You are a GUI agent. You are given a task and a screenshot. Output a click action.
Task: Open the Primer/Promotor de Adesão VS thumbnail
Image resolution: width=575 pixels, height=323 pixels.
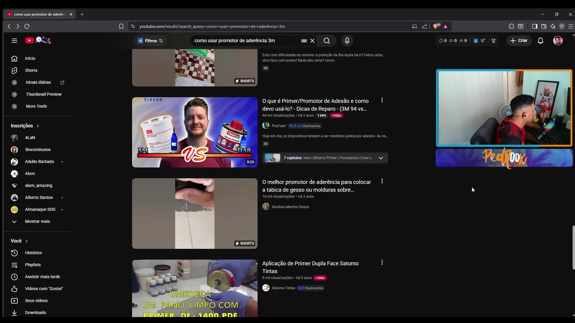(195, 132)
